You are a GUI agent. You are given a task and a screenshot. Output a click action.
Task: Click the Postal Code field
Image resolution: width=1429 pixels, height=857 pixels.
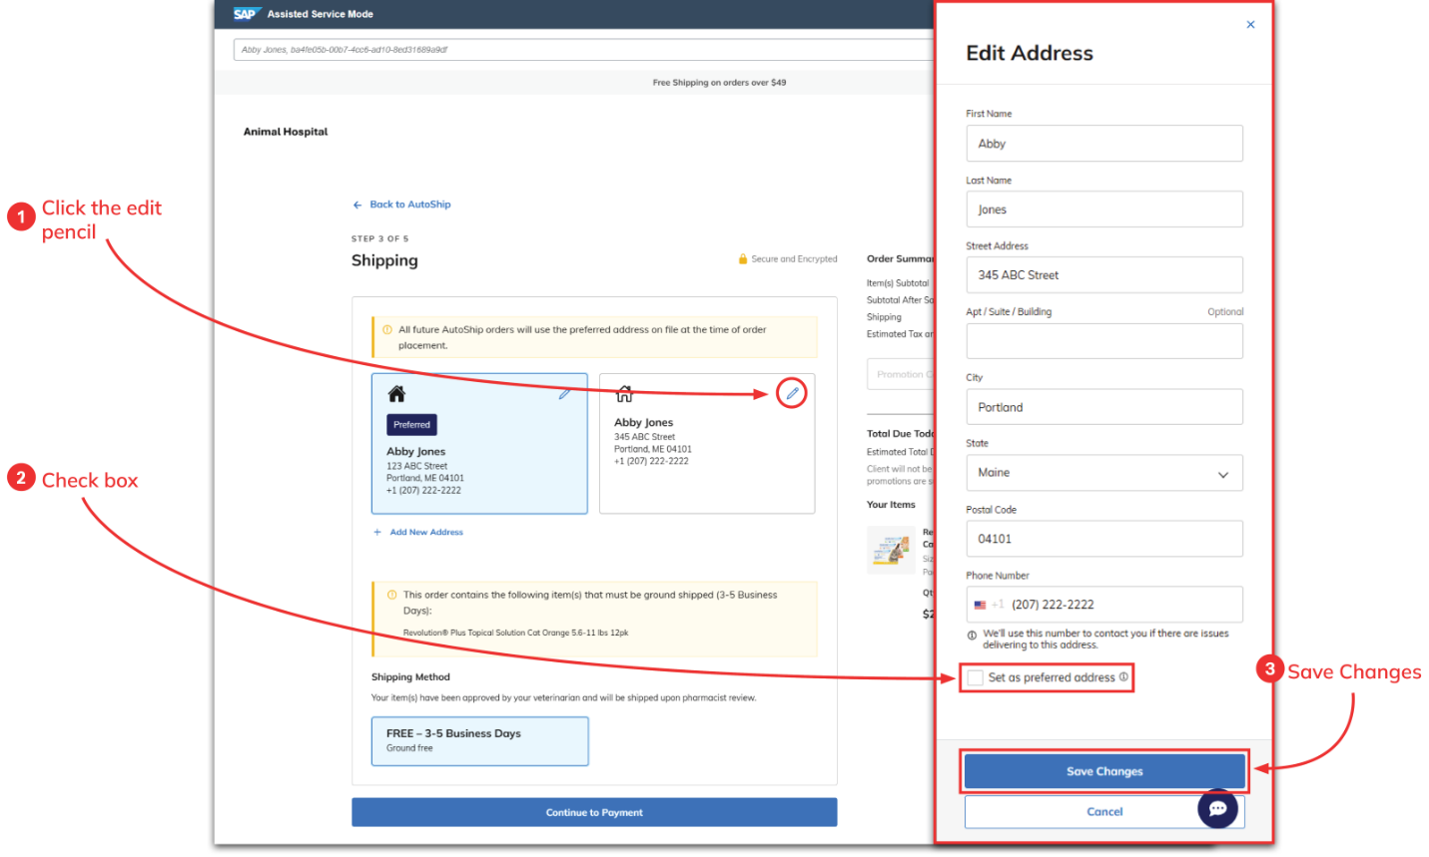[x=1104, y=539]
